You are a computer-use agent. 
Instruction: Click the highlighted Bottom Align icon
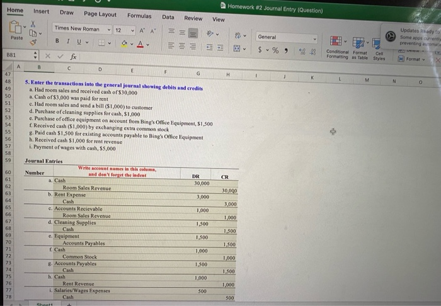coord(193,33)
